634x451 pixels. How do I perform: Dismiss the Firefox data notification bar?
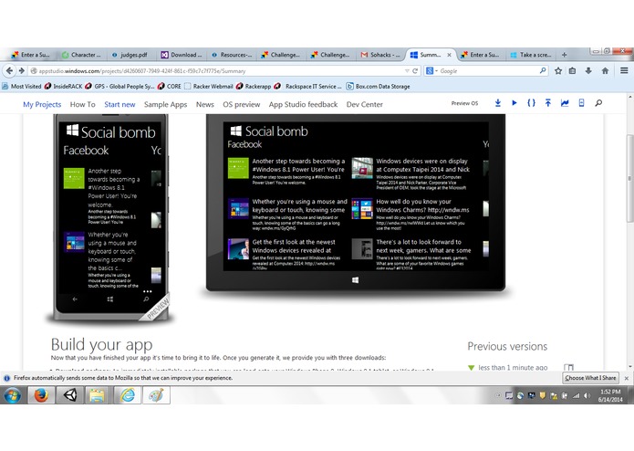627,378
